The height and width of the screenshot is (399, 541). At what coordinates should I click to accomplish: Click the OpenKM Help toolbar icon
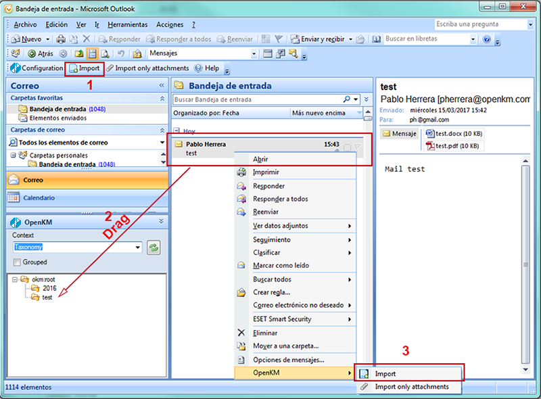(x=206, y=68)
